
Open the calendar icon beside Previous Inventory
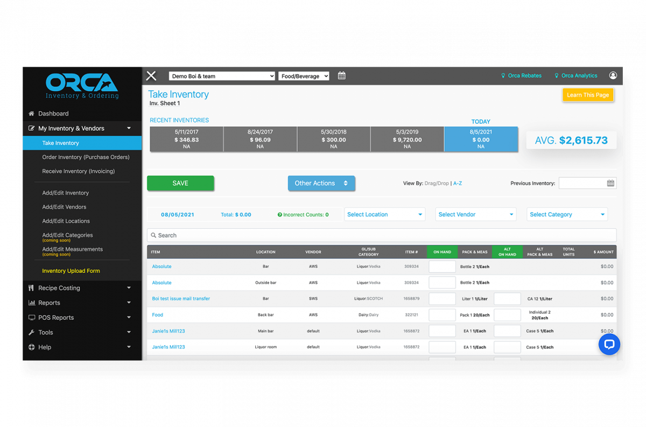(x=610, y=183)
